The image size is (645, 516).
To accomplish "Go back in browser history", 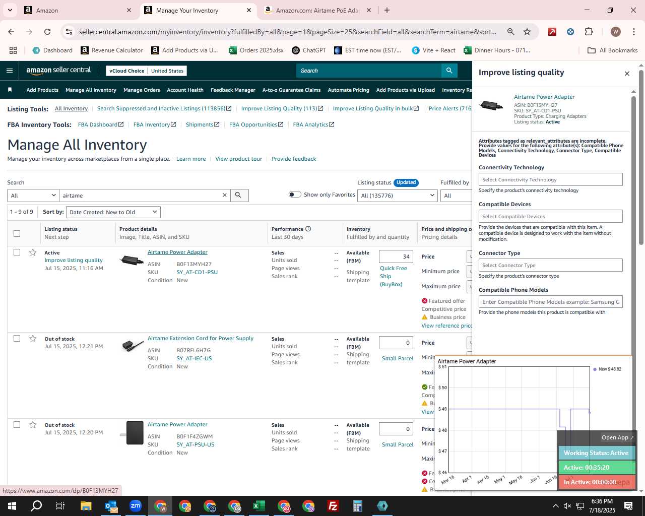I will [11, 32].
